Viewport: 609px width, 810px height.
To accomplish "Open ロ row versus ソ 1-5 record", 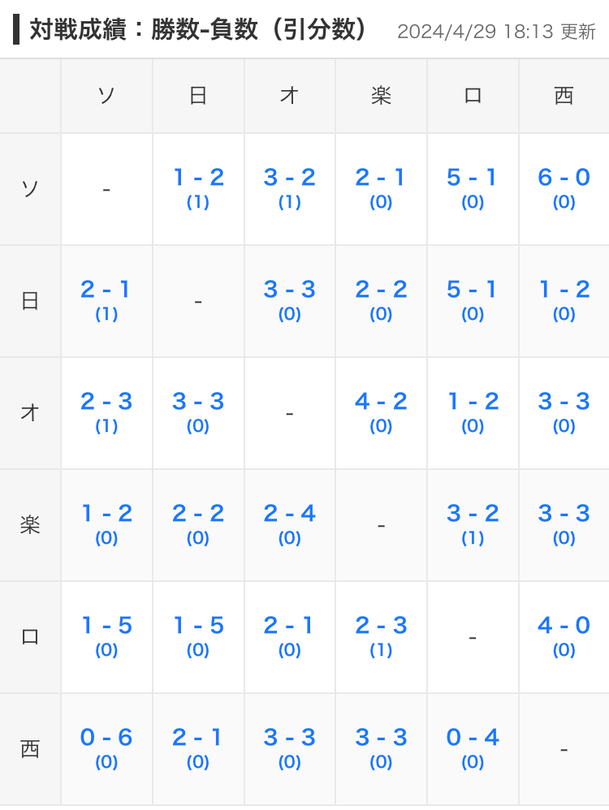I will click(106, 626).
